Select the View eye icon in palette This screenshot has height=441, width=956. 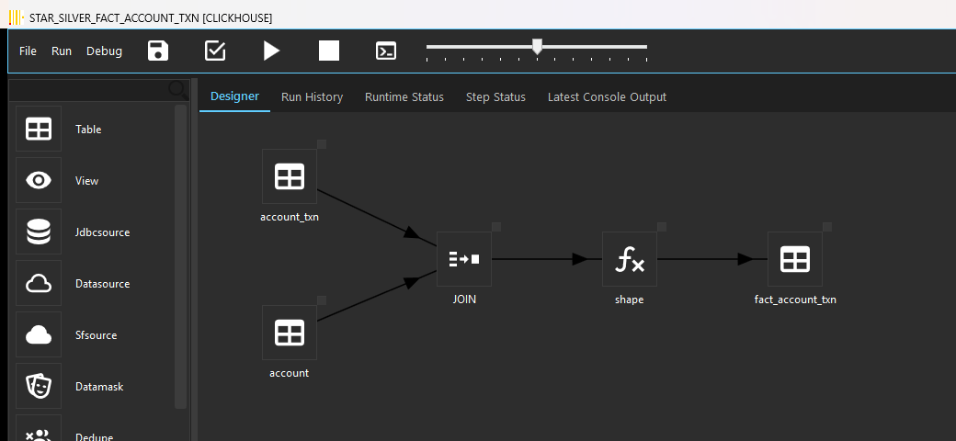[x=39, y=180]
